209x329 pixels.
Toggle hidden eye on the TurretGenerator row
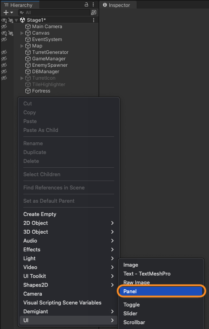tap(4, 52)
